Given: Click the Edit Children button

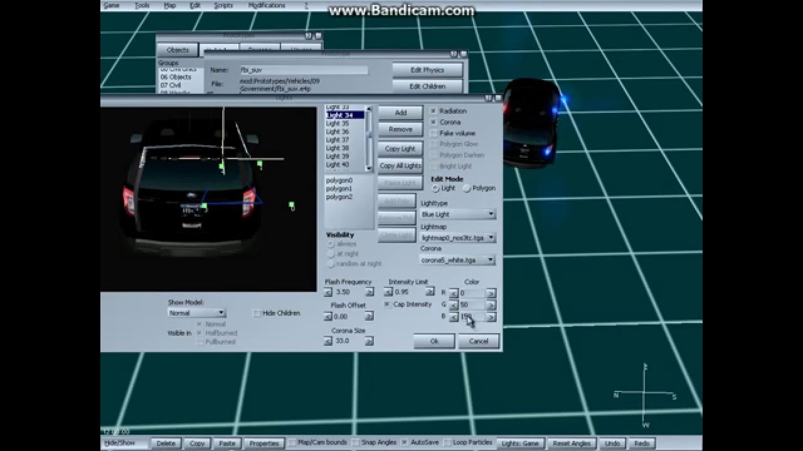Looking at the screenshot, I should point(427,86).
